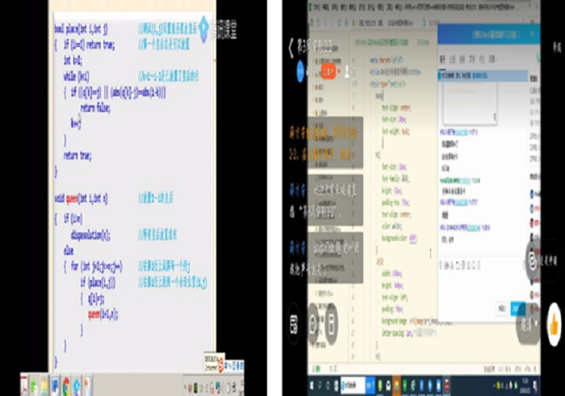Click the orange thumbs-up like button
Screen dimensions: 565x396
(554, 319)
